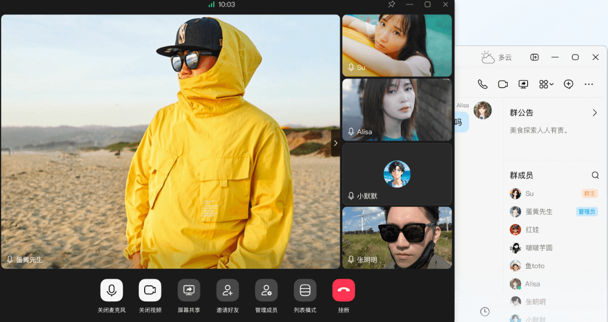Image resolution: width=608 pixels, height=322 pixels.
Task: Click 小默默 microphone status icon
Action: (x=351, y=196)
